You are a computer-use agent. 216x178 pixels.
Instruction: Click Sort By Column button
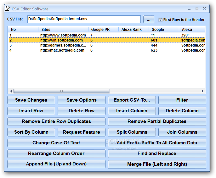31,132
